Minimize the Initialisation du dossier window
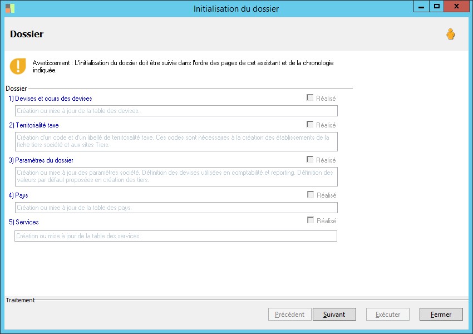The height and width of the screenshot is (334, 473). [421, 6]
